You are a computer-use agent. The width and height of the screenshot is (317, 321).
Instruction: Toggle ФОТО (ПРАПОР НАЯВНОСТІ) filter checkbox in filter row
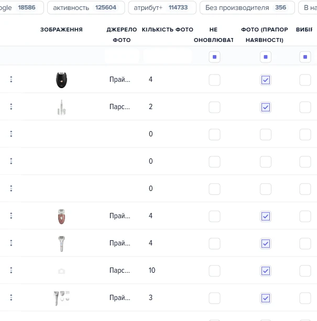pos(266,57)
